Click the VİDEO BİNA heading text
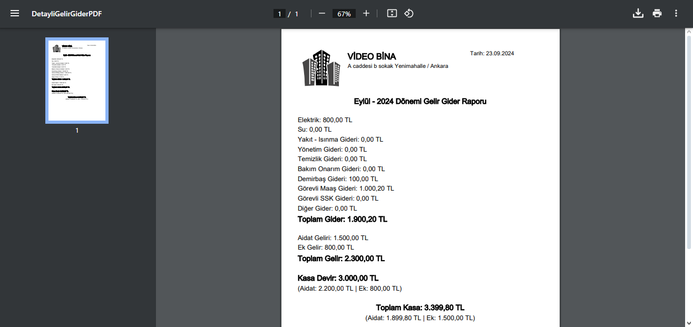This screenshot has width=693, height=327. click(372, 56)
